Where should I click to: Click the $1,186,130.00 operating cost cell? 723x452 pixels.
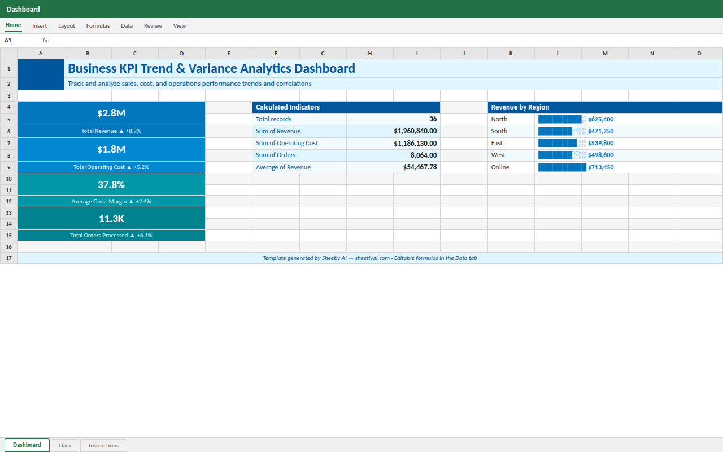click(x=393, y=143)
